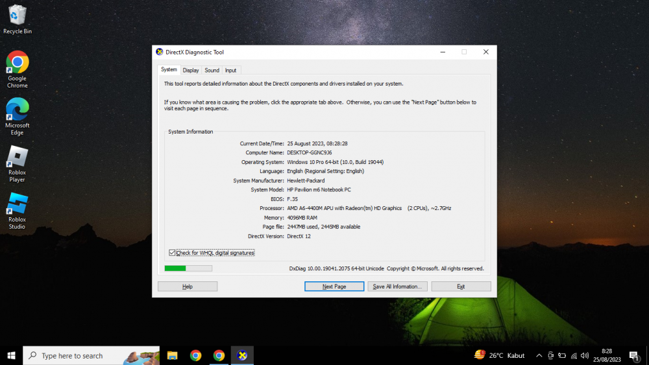
Task: Click HP Pavilion m6 Notebook PC text
Action: (319, 190)
